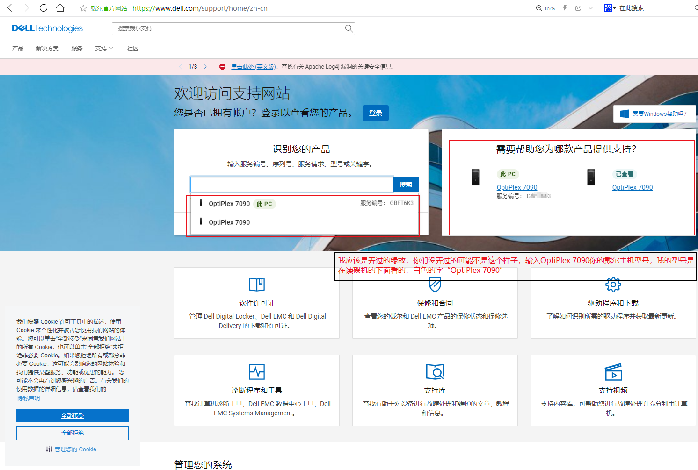Click the 保修和合同 shield icon
Viewport: 698px width, 470px height.
click(x=435, y=284)
